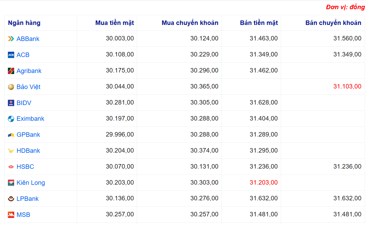Click the ACB logo icon

pos(11,55)
